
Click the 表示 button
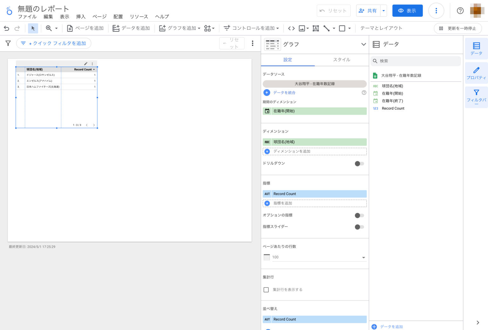click(408, 10)
